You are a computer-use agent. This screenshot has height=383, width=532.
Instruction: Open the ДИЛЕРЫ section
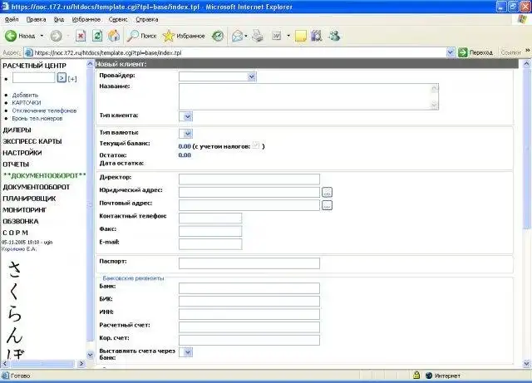click(17, 130)
